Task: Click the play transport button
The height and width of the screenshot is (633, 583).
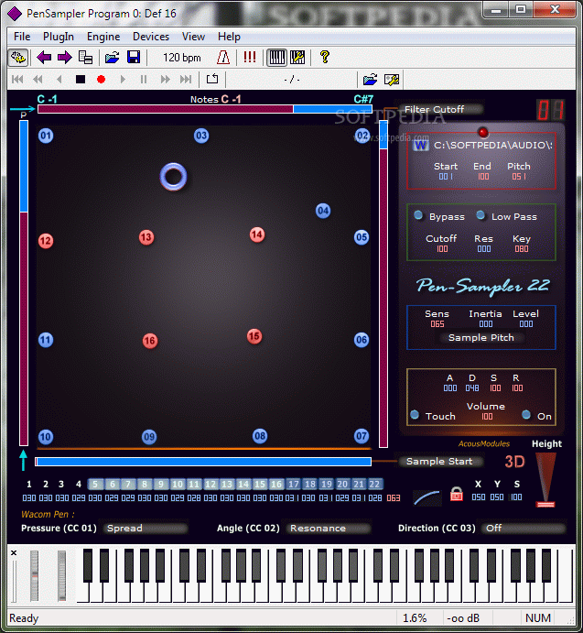Action: [x=123, y=79]
